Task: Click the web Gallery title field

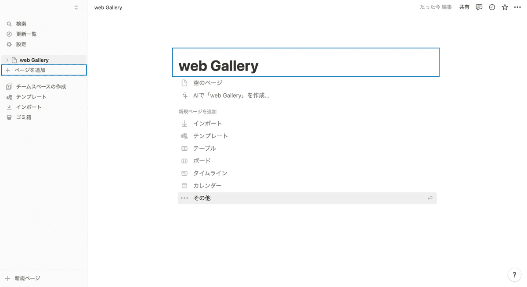Action: (306, 66)
